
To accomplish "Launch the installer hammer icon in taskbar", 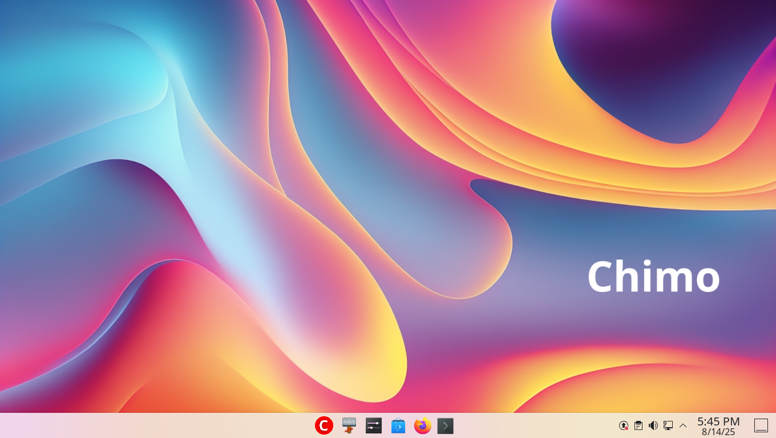I will coord(349,425).
